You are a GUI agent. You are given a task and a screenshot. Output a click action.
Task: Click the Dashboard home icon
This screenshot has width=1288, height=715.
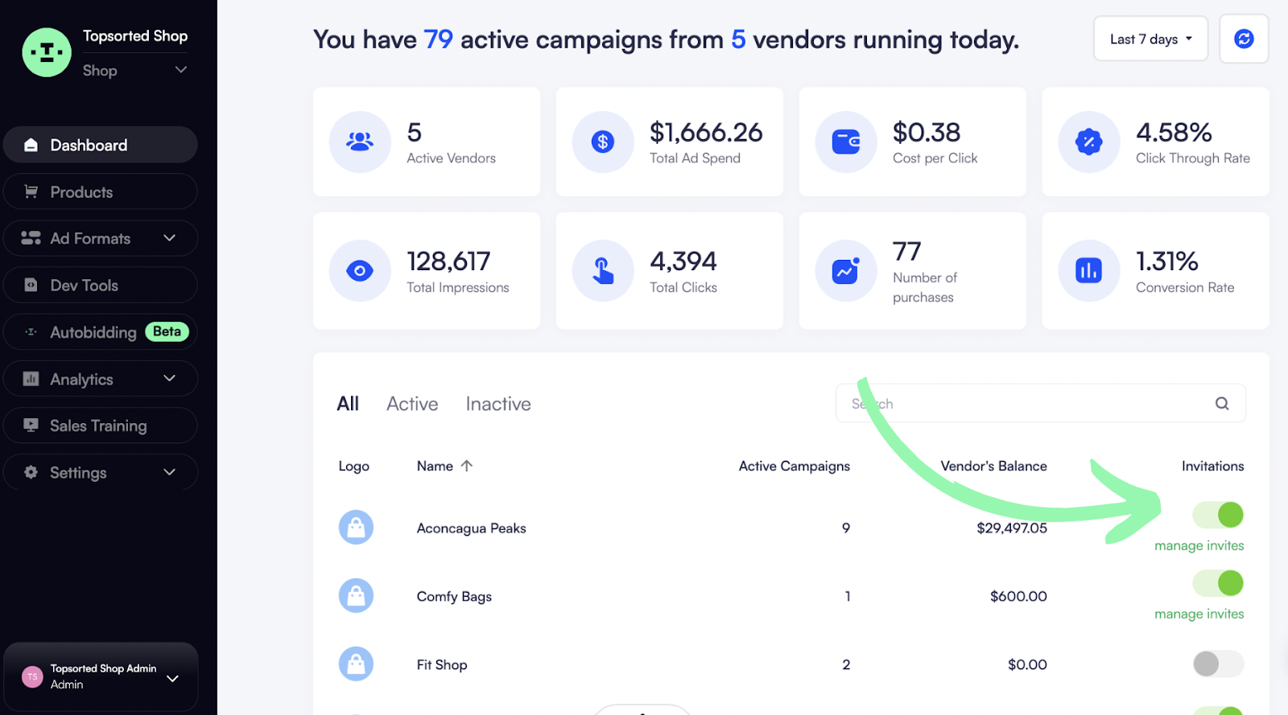31,145
